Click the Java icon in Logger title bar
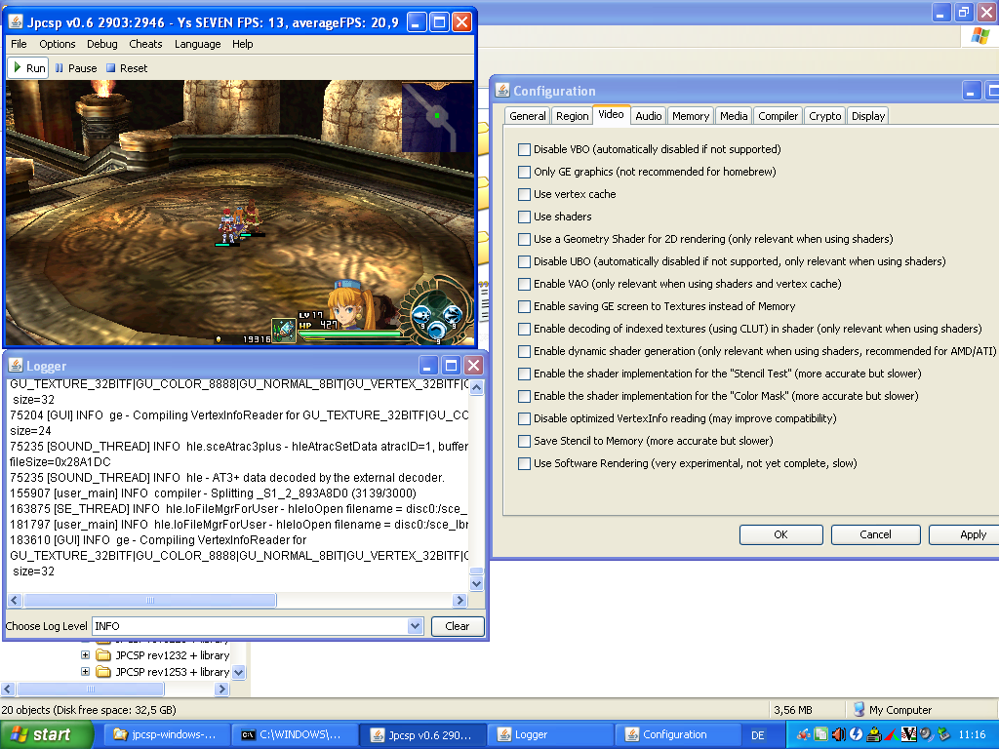 pos(15,366)
